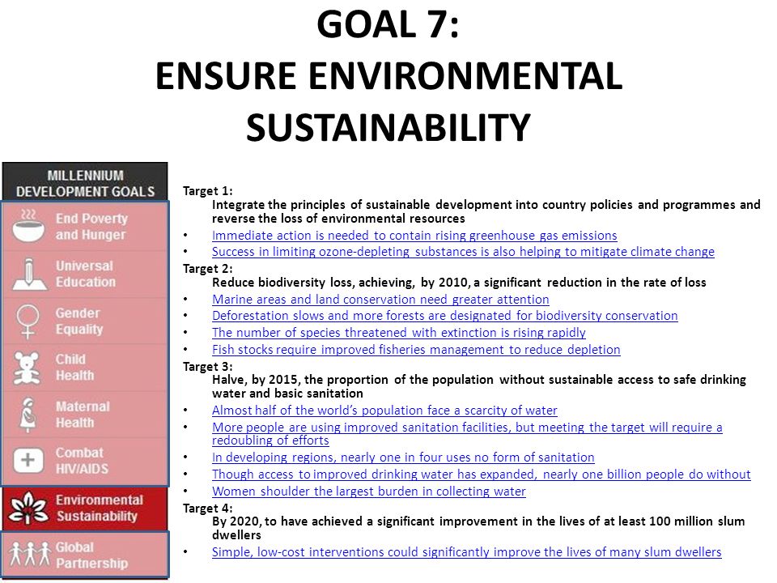Image resolution: width=777 pixels, height=583 pixels.
Task: Click the 'Target 2:' heading
Action: point(208,269)
